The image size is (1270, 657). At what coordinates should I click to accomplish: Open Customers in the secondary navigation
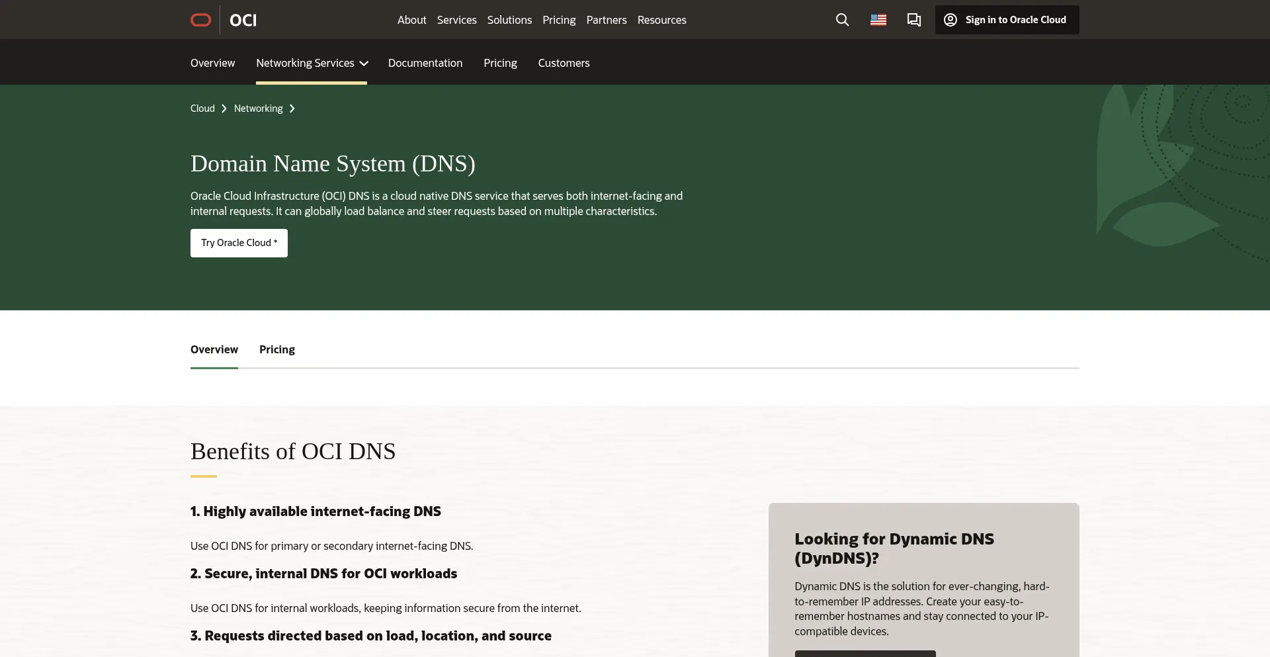click(564, 63)
